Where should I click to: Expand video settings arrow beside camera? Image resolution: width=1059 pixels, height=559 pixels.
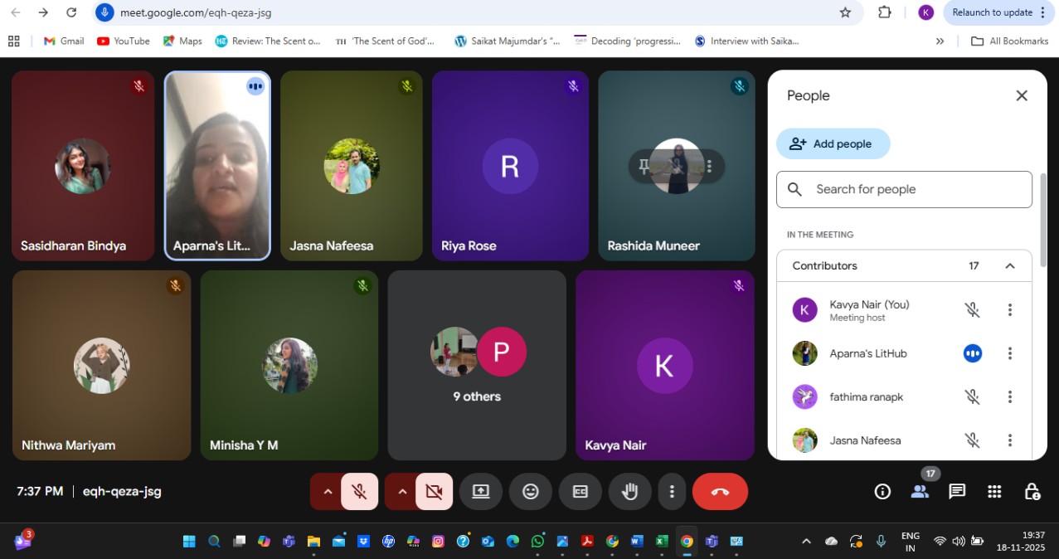click(402, 491)
